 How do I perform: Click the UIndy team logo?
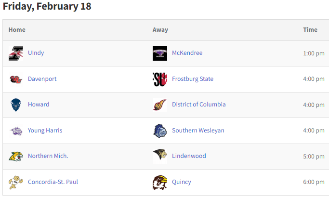click(16, 53)
